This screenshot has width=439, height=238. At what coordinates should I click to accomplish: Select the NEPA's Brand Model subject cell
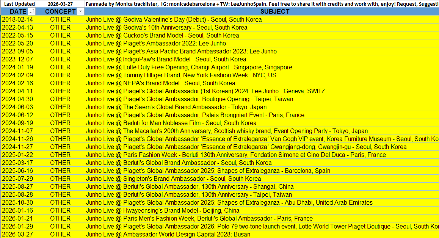click(x=262, y=83)
